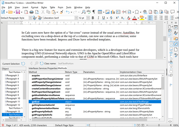Click the Implementation Class column header
The image size is (179, 127).
pos(142,72)
